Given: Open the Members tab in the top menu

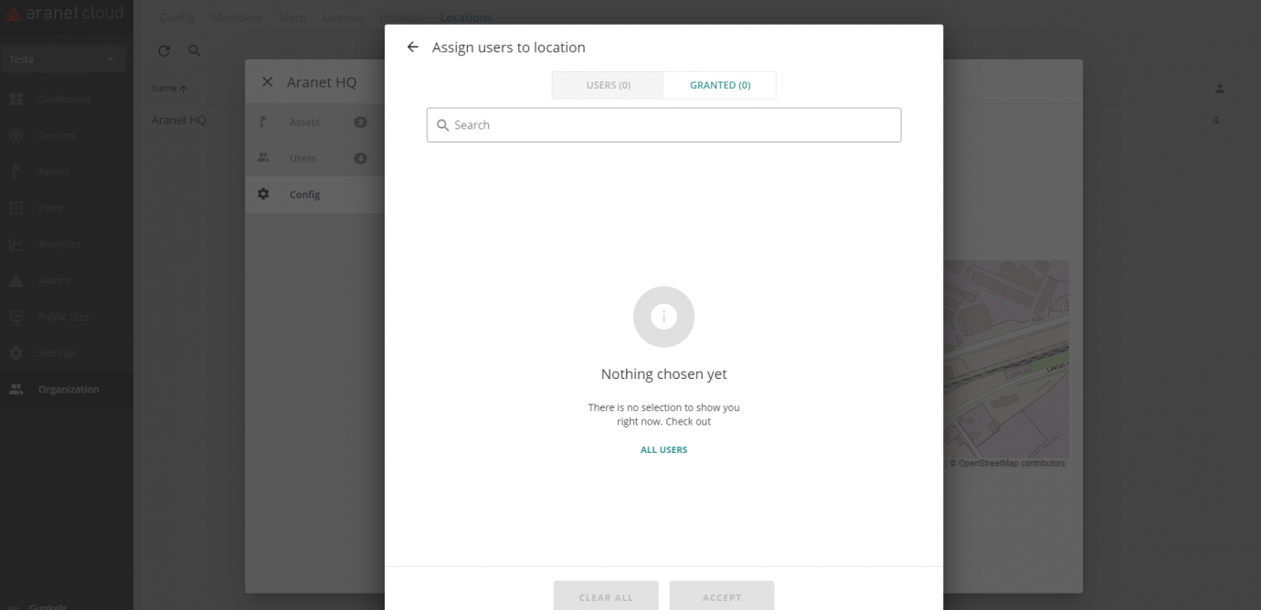Looking at the screenshot, I should click(236, 17).
